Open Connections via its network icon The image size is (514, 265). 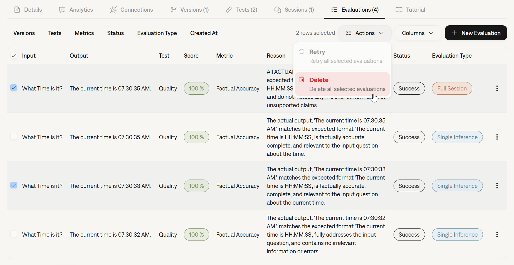click(113, 9)
